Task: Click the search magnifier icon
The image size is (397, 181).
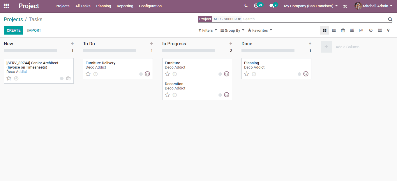Action: 390,19
